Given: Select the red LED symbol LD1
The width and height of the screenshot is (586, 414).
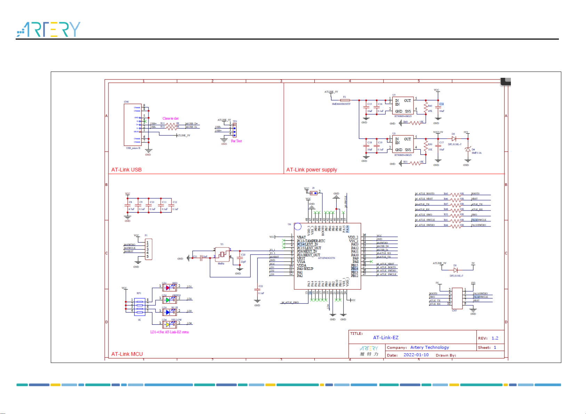Looking at the screenshot, I should click(x=169, y=288).
